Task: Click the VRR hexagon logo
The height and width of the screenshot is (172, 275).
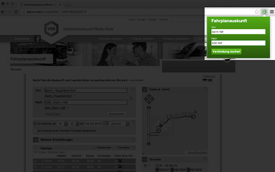Action: pyautogui.click(x=51, y=29)
